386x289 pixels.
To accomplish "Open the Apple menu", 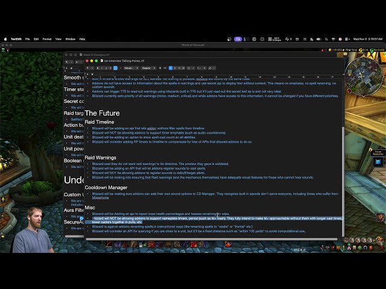I will point(5,39).
